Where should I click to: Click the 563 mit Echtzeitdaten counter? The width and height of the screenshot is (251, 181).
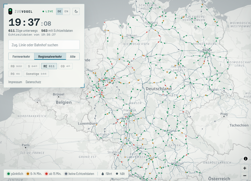click(57, 31)
